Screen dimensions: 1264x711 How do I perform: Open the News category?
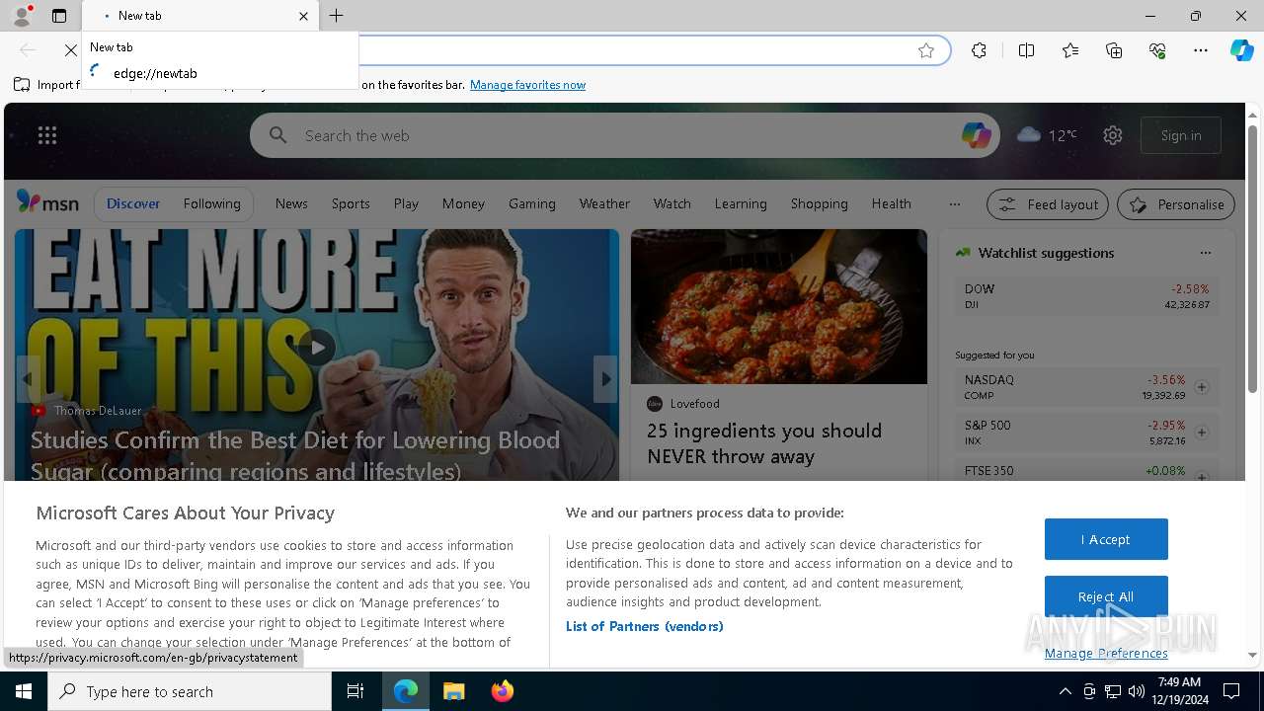[291, 203]
